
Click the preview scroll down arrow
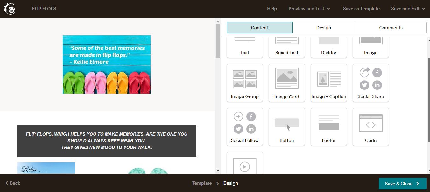(x=218, y=171)
